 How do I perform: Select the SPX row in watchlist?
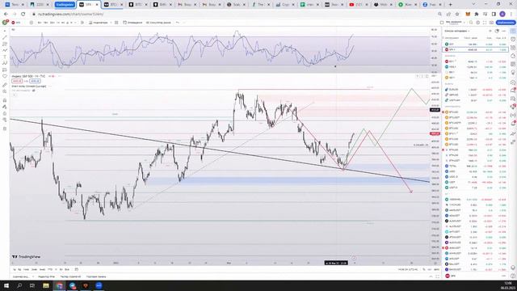(x=475, y=50)
